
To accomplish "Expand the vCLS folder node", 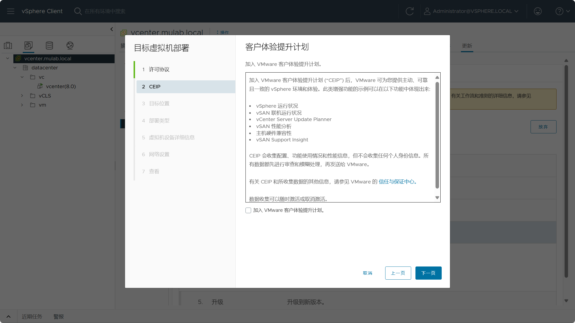I will pyautogui.click(x=22, y=96).
